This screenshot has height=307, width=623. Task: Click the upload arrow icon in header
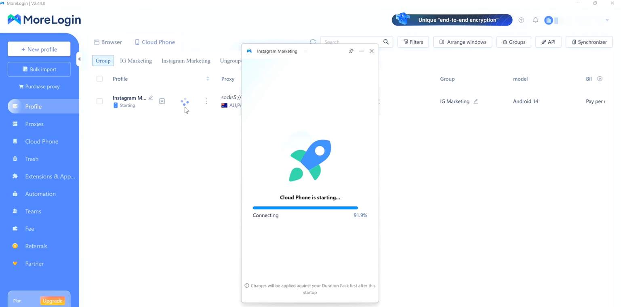point(521,20)
